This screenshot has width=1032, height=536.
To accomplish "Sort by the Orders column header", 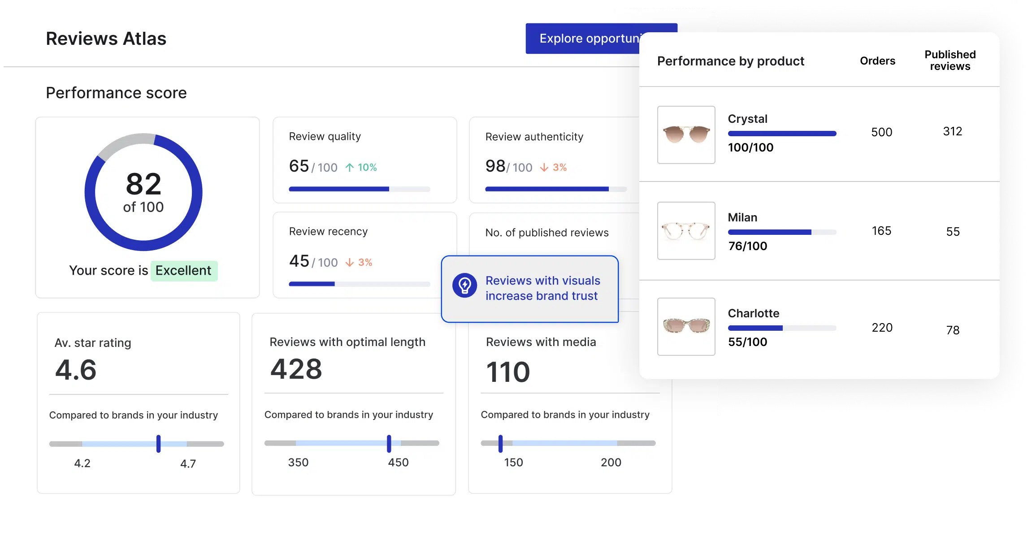I will pyautogui.click(x=877, y=61).
